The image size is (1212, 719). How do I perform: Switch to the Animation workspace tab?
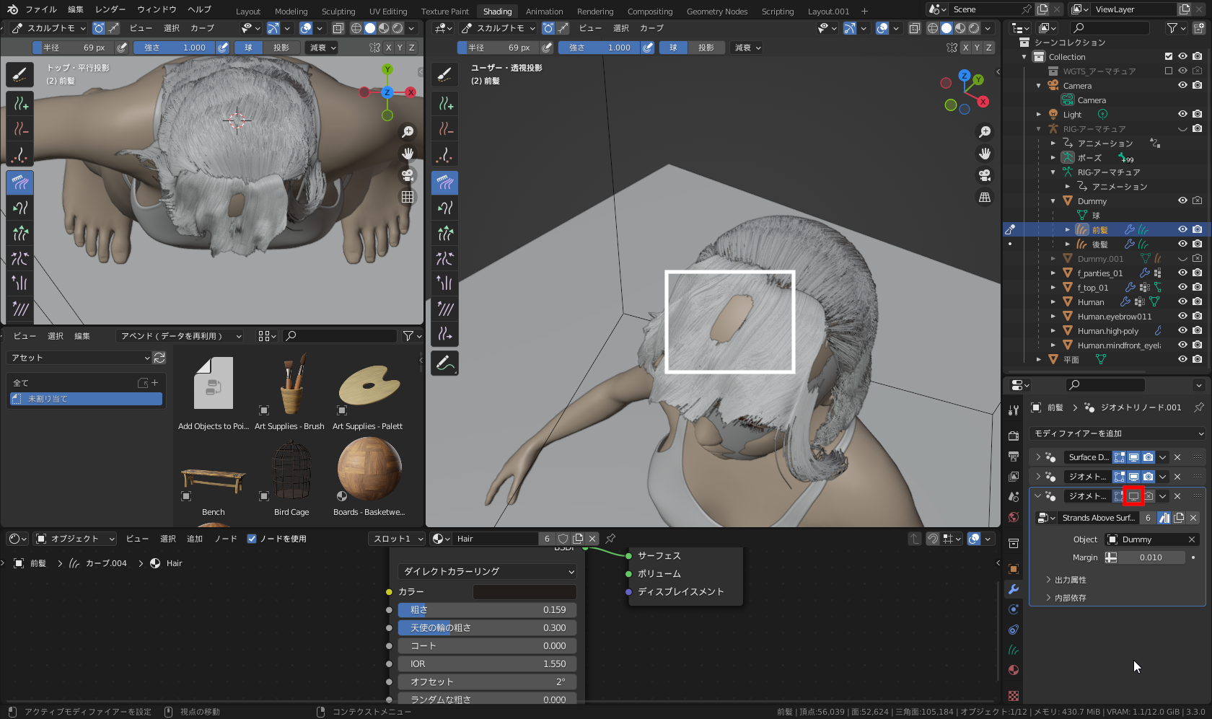[x=544, y=11]
